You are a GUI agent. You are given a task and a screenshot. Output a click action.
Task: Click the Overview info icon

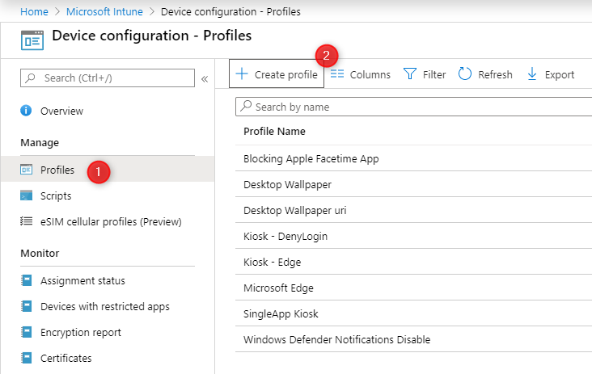tap(26, 111)
